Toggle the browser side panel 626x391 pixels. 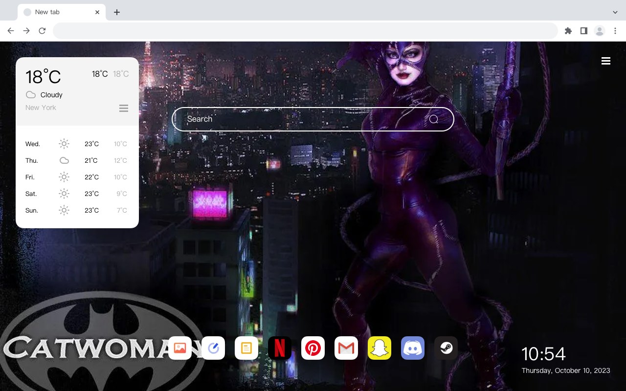(x=583, y=31)
